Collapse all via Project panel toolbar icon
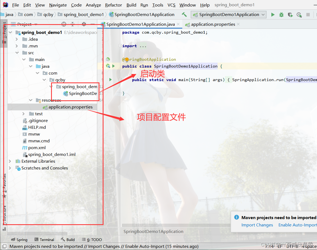 (x=73, y=24)
